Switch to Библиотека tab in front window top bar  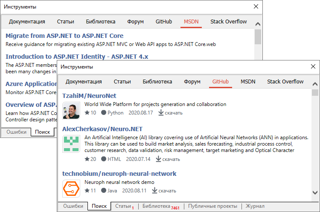(x=157, y=81)
